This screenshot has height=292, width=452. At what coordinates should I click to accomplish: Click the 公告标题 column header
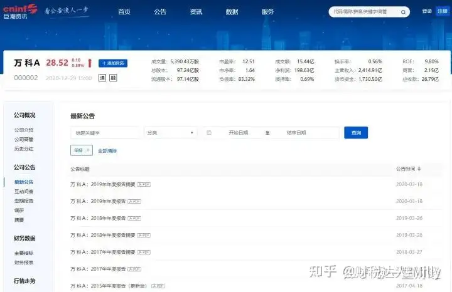coord(80,169)
